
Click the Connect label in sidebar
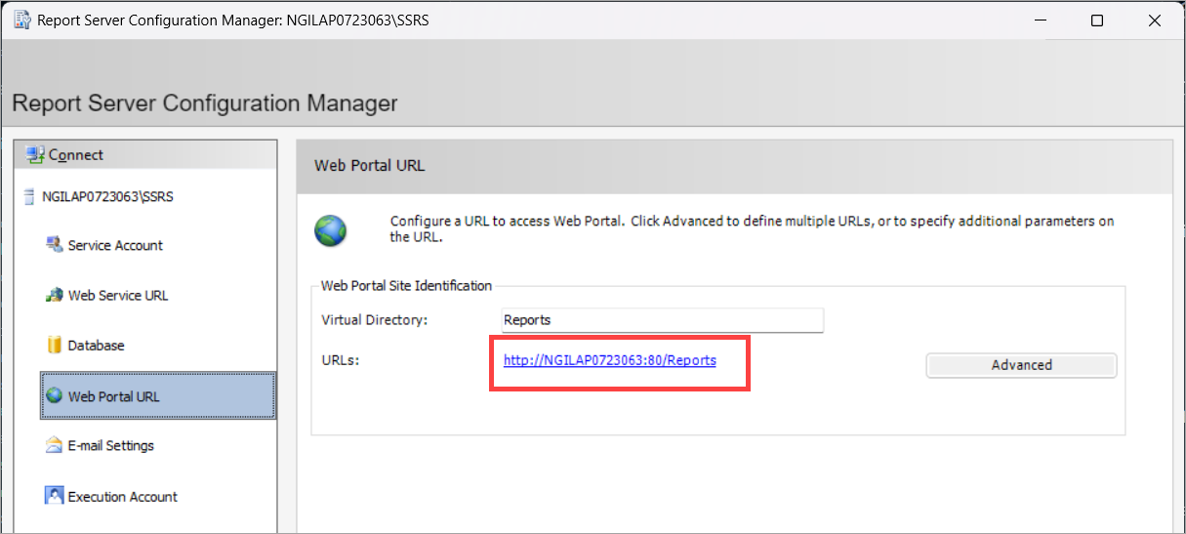point(76,155)
